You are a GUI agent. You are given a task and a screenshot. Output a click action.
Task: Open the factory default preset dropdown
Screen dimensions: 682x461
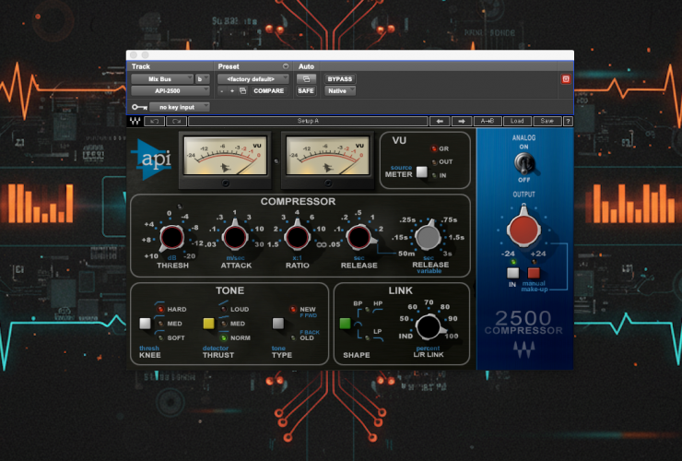(x=253, y=78)
